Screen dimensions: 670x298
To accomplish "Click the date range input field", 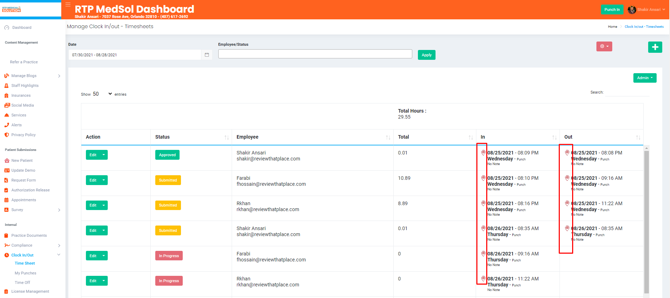I will point(135,55).
